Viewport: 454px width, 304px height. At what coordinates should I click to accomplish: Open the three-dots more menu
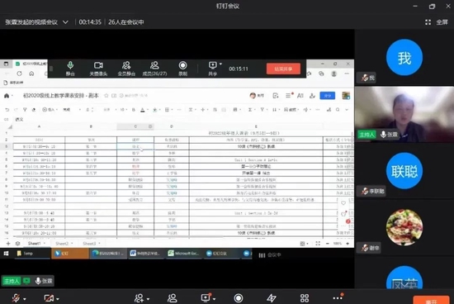point(338,297)
